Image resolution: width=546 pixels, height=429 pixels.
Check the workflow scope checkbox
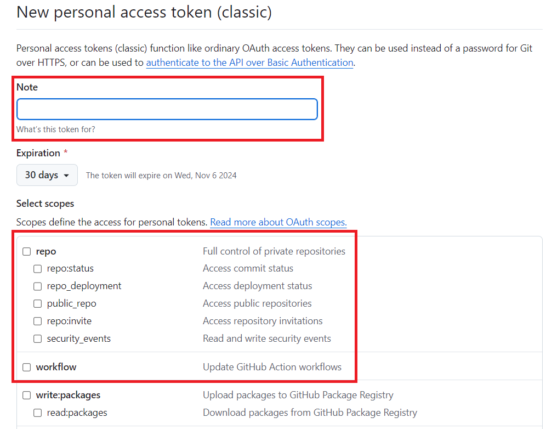click(26, 368)
